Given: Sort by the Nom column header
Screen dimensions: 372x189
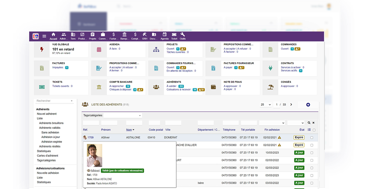Looking at the screenshot, I should coord(130,130).
